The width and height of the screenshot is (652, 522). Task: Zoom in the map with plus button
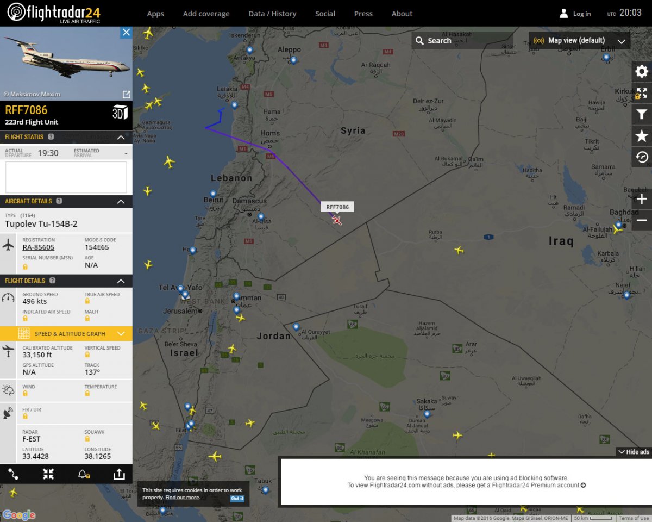pos(642,199)
